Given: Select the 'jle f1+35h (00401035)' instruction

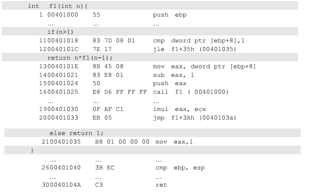Looking at the screenshot, I should click(x=194, y=49).
